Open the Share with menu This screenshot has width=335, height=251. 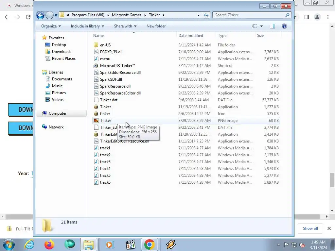(x=125, y=26)
